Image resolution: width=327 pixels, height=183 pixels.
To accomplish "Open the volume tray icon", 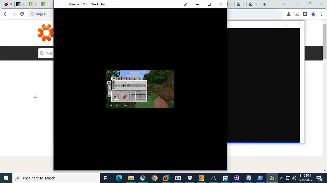I will click(x=294, y=178).
